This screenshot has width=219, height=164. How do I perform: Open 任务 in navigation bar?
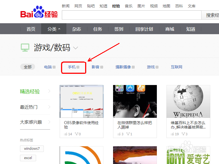click(98, 29)
